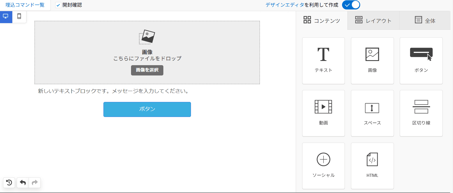Select the Text (テキスト) content block
The height and width of the screenshot is (193, 453).
(323, 61)
